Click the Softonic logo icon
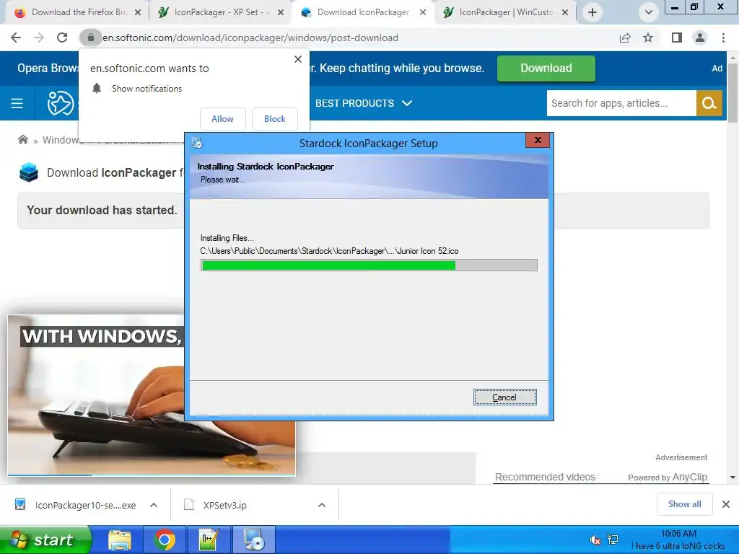739x554 pixels. click(x=61, y=103)
